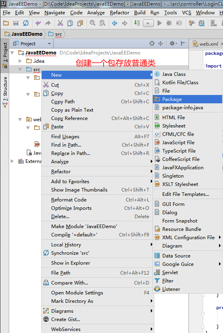Open XML Configuration File submenu arrow
The width and height of the screenshot is (223, 333).
tap(219, 238)
